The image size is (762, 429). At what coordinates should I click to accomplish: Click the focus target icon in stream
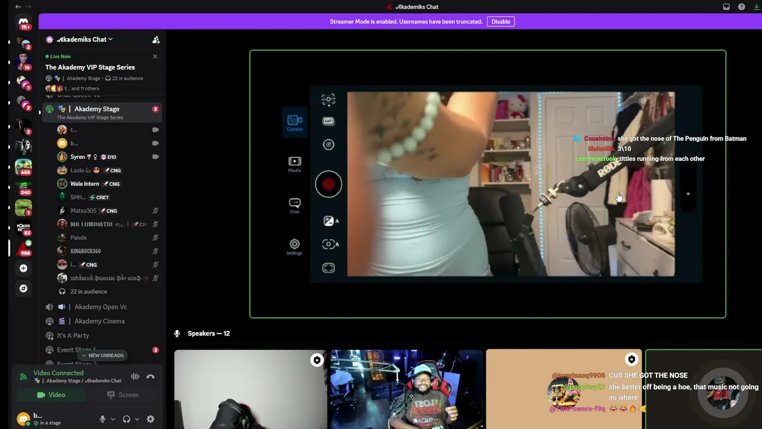pos(329,99)
